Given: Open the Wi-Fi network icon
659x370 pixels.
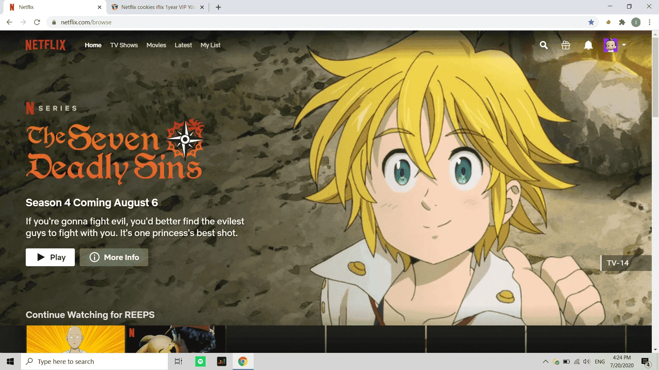Looking at the screenshot, I should (577, 361).
